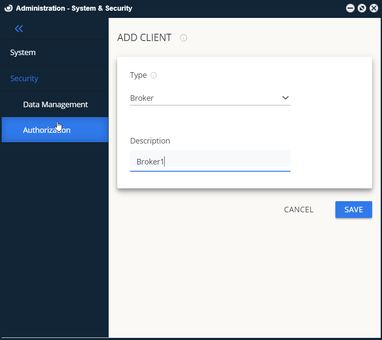This screenshot has height=340, width=382.
Task: Click into the Description text field
Action: pos(210,161)
